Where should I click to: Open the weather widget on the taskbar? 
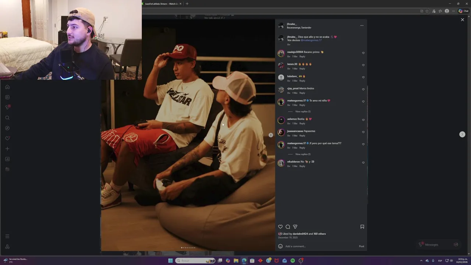point(15,260)
